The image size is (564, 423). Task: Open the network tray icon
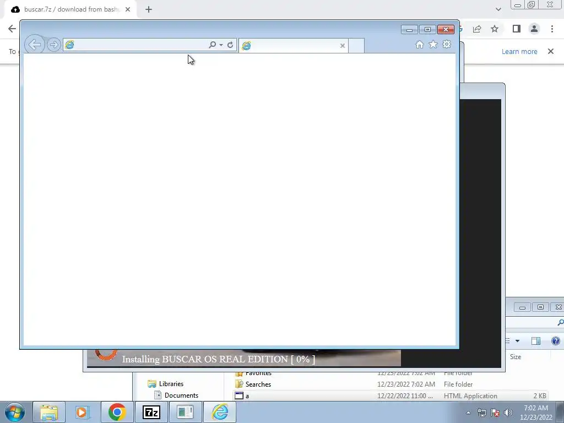(x=481, y=413)
